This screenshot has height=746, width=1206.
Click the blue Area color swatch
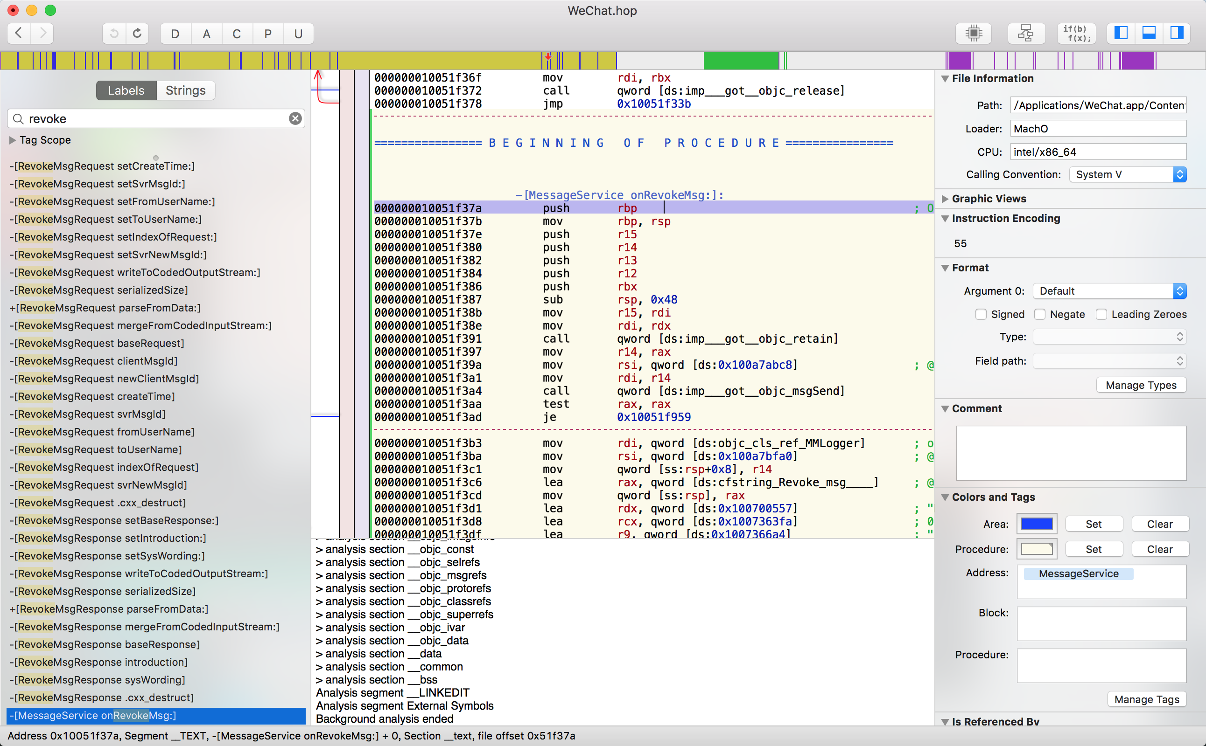tap(1036, 524)
